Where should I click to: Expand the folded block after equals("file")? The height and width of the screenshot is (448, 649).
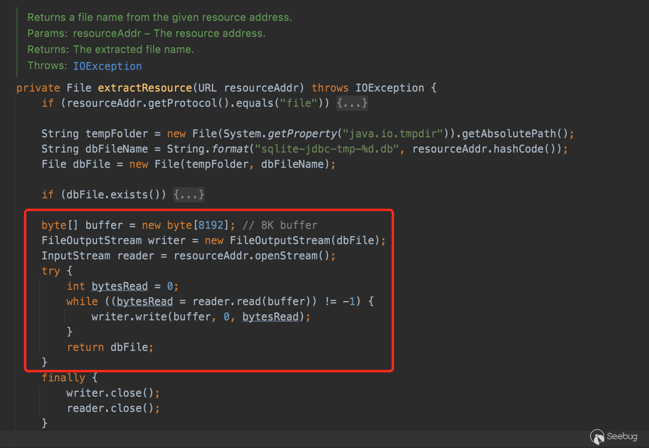(352, 103)
